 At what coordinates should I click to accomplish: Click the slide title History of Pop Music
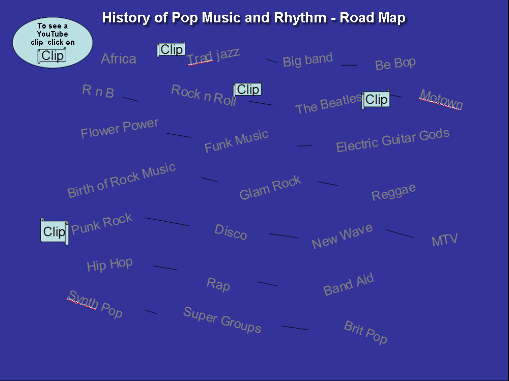pos(254,18)
